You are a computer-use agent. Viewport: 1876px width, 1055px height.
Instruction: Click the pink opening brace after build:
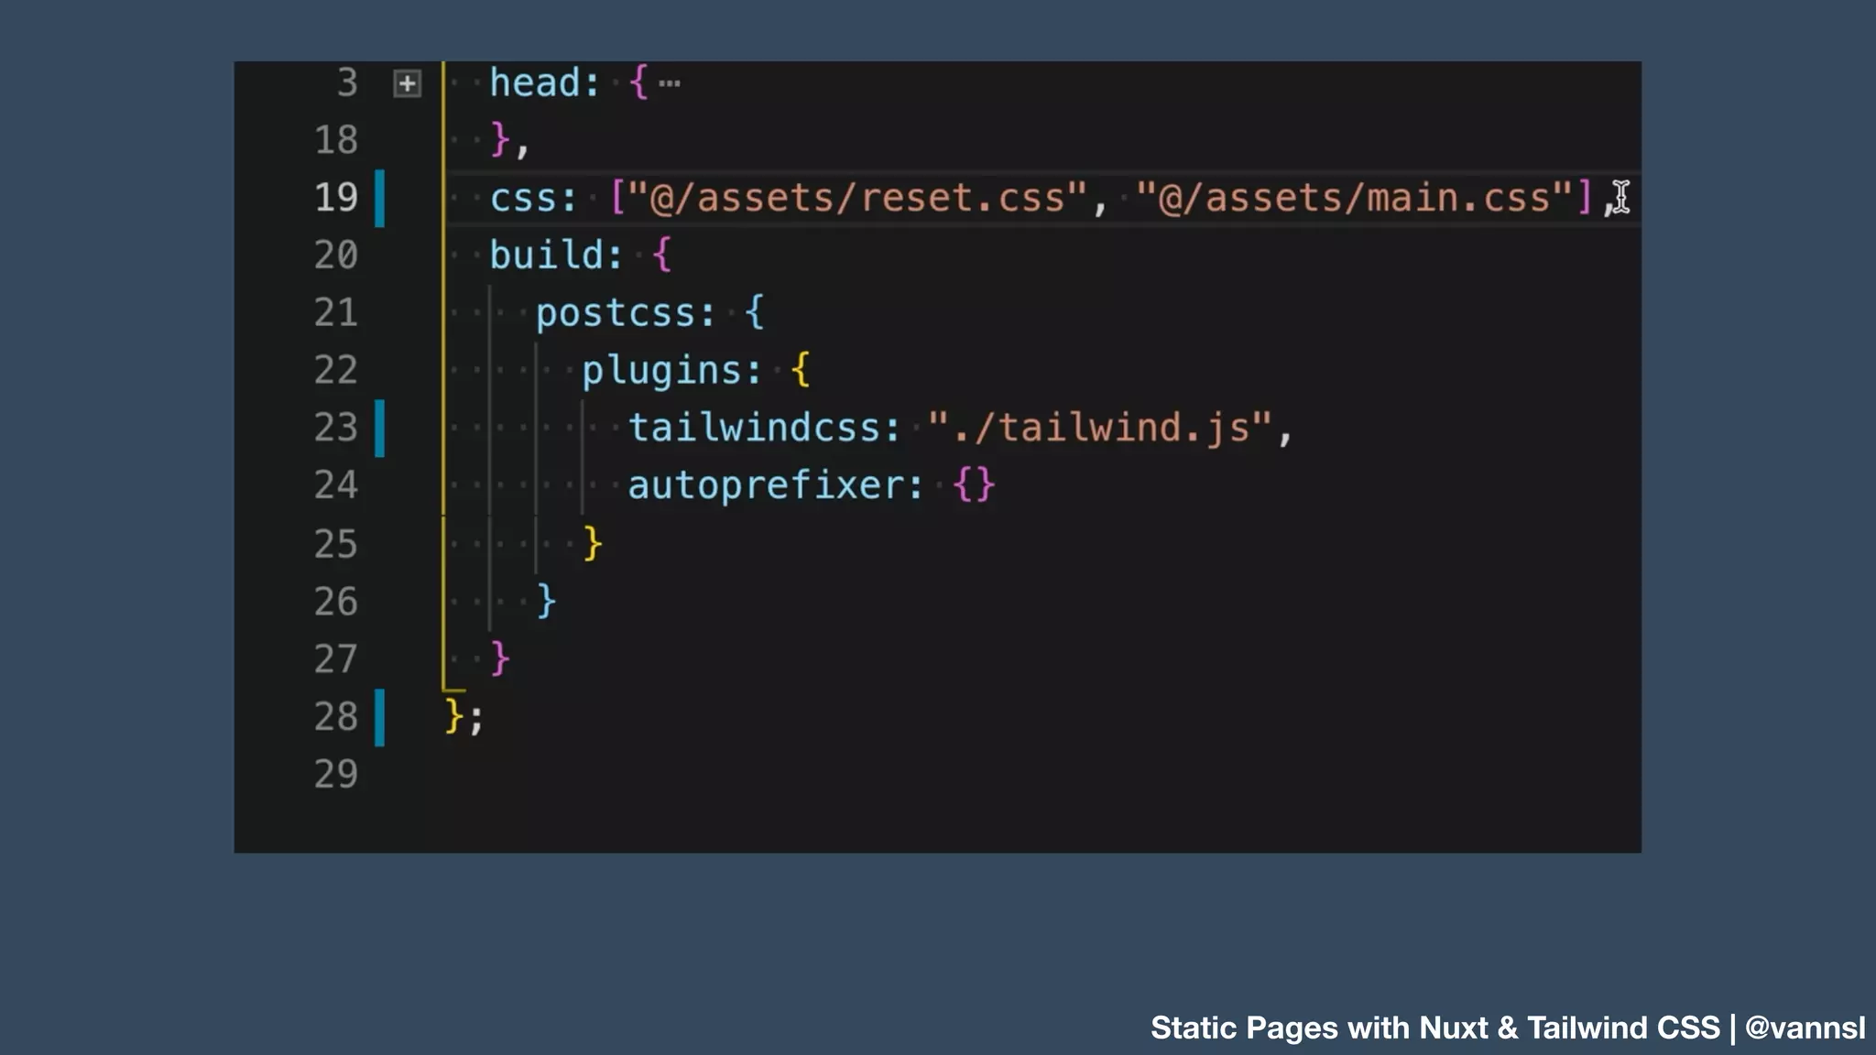(x=661, y=255)
